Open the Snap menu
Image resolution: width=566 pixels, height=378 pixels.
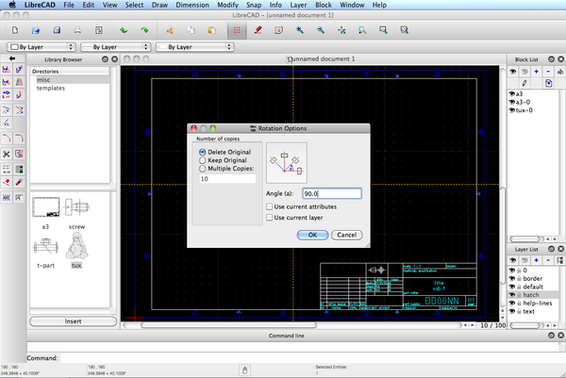254,5
